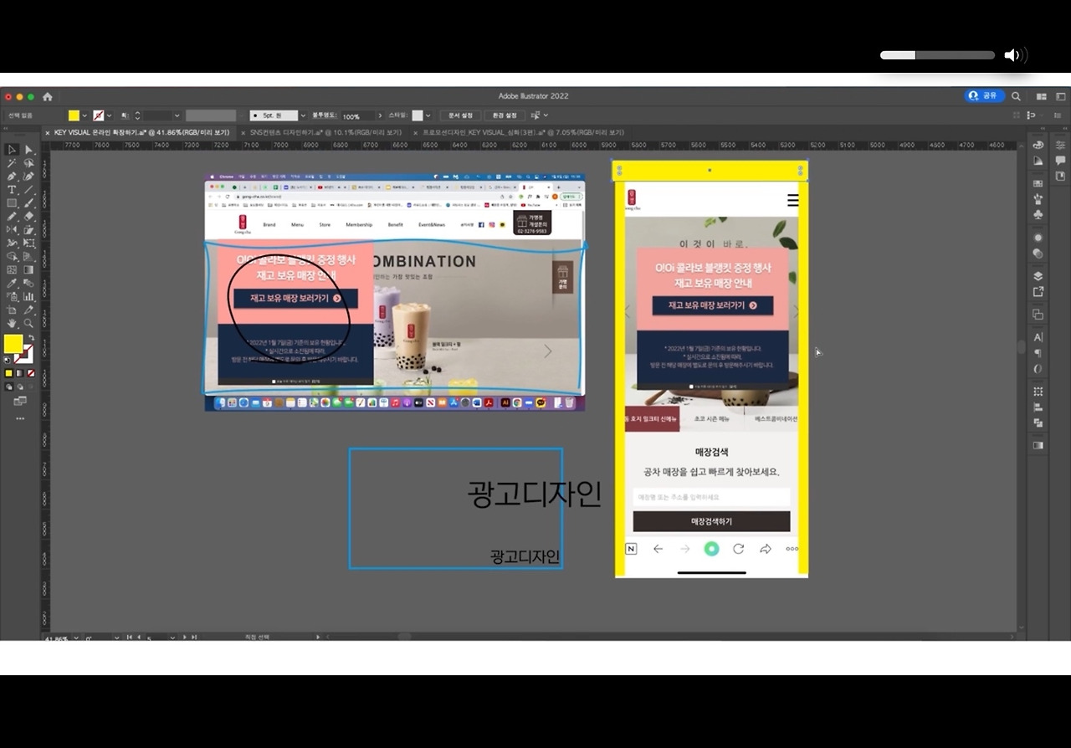Screen dimensions: 1071x748
Task: Open the Comments panel speech bubble
Action: [x=1060, y=161]
